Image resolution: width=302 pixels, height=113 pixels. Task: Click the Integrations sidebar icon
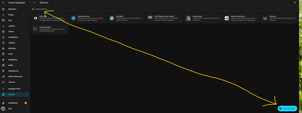click(x=3, y=60)
